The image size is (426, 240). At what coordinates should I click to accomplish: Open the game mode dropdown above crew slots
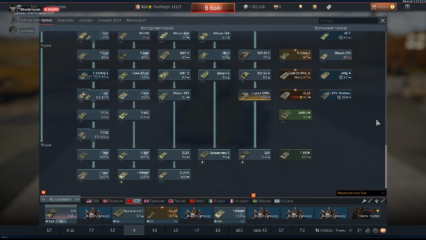360,193
